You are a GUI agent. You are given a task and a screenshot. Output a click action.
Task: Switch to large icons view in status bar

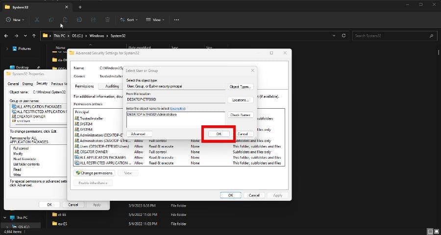(436, 232)
